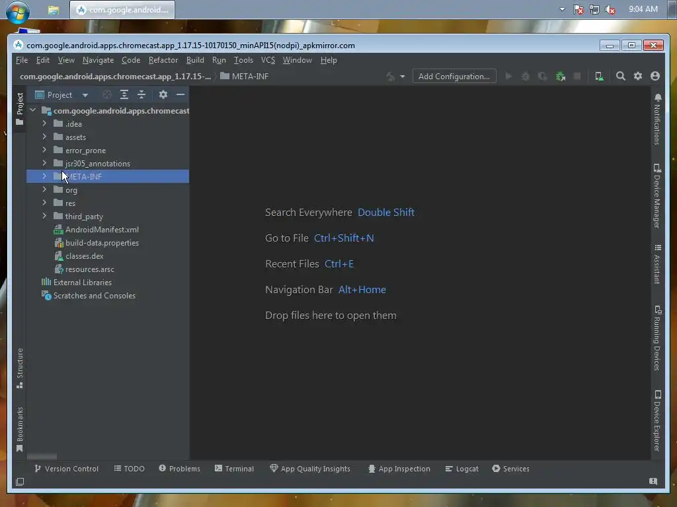This screenshot has height=507, width=677.
Task: Open Windows Explorer from taskbar
Action: pyautogui.click(x=53, y=10)
